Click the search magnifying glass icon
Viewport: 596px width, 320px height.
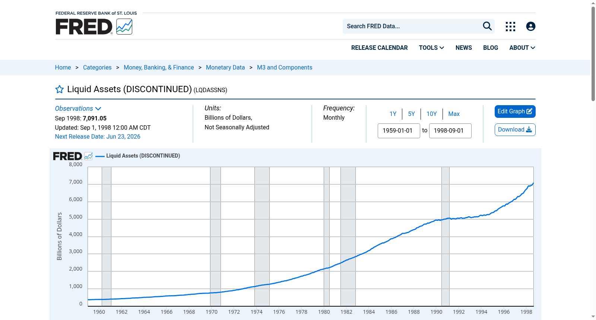click(x=487, y=26)
